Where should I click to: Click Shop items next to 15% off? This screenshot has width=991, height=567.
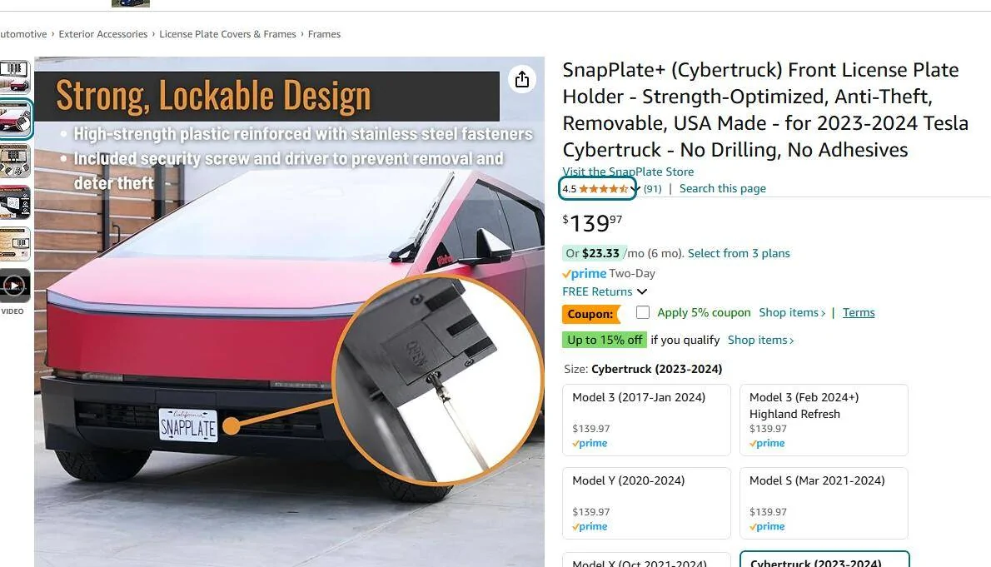coord(760,340)
